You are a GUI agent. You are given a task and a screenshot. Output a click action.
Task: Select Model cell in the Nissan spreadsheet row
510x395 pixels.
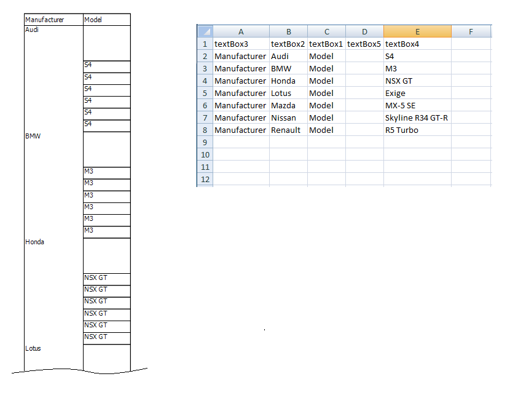tap(326, 118)
